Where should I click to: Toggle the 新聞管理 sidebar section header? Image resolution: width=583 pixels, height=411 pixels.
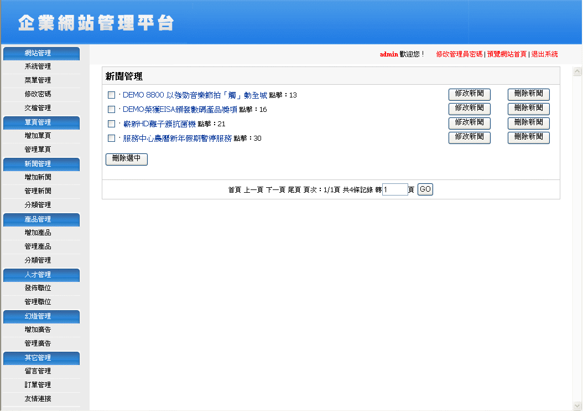pyautogui.click(x=41, y=164)
